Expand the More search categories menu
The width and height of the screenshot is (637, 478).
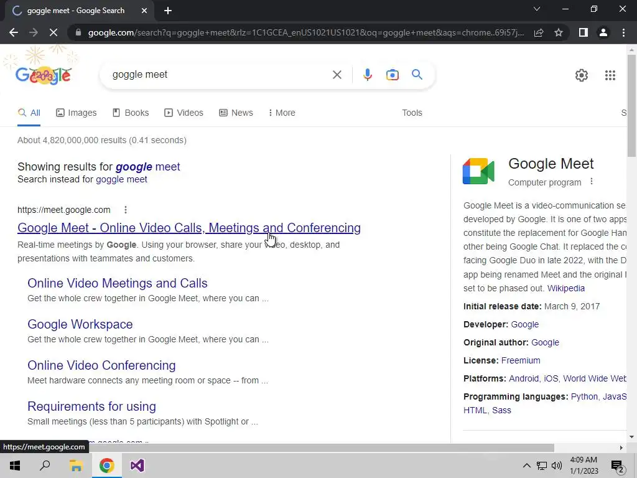pos(282,113)
